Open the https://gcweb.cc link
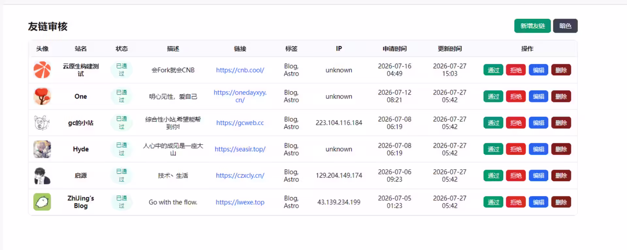The image size is (627, 250). (240, 123)
